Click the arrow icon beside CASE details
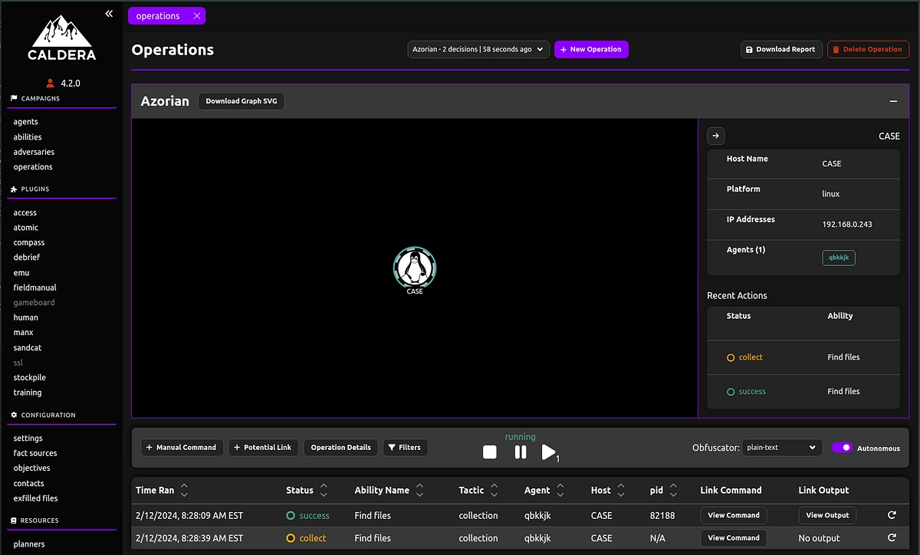Image resolution: width=920 pixels, height=555 pixels. pyautogui.click(x=715, y=136)
